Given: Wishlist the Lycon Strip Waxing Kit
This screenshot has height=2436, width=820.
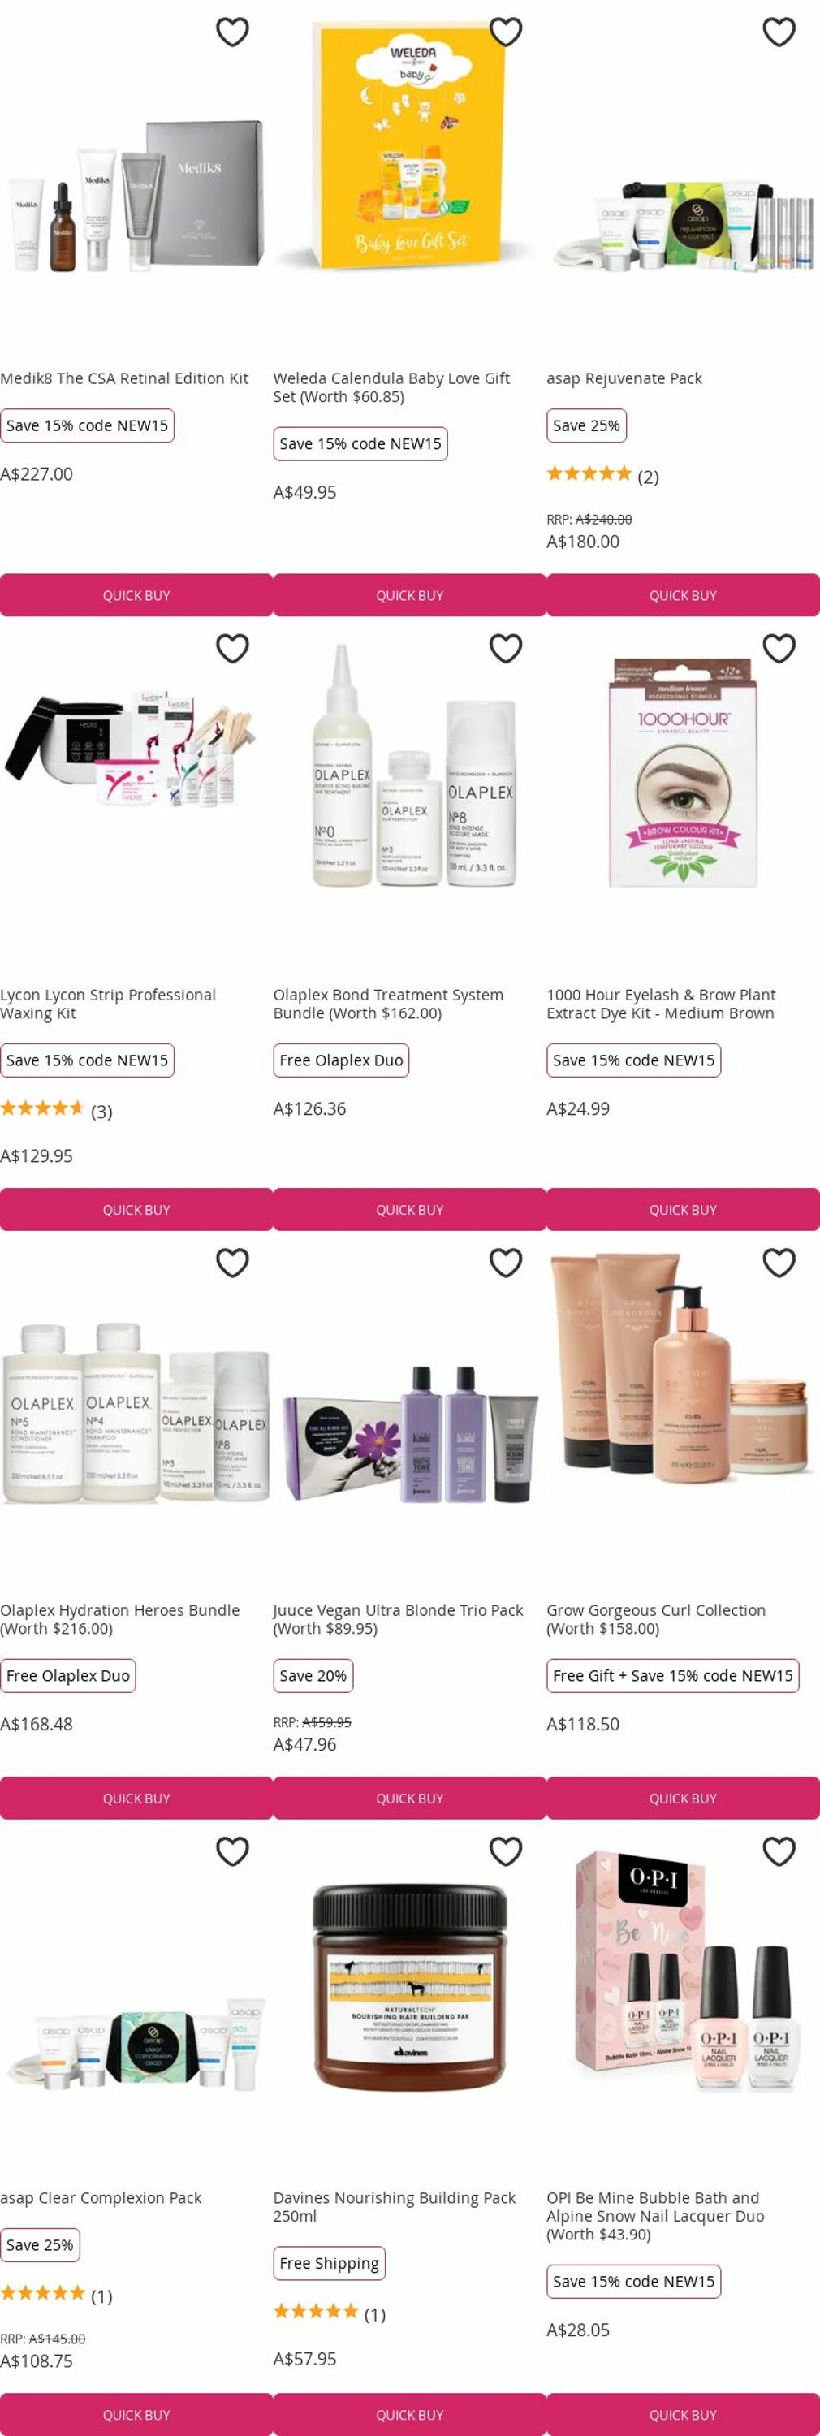Looking at the screenshot, I should (233, 649).
